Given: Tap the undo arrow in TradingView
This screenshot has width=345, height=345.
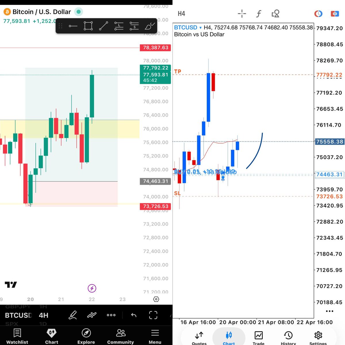Looking at the screenshot, I should (134, 315).
